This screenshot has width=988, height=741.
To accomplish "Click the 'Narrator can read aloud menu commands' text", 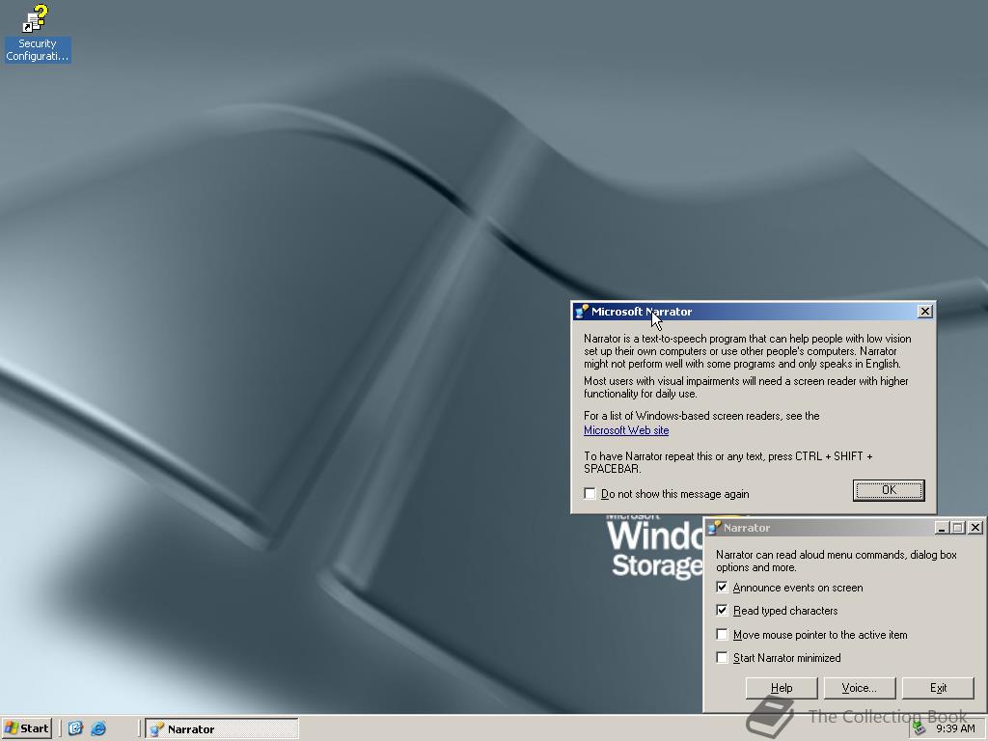I will [837, 561].
